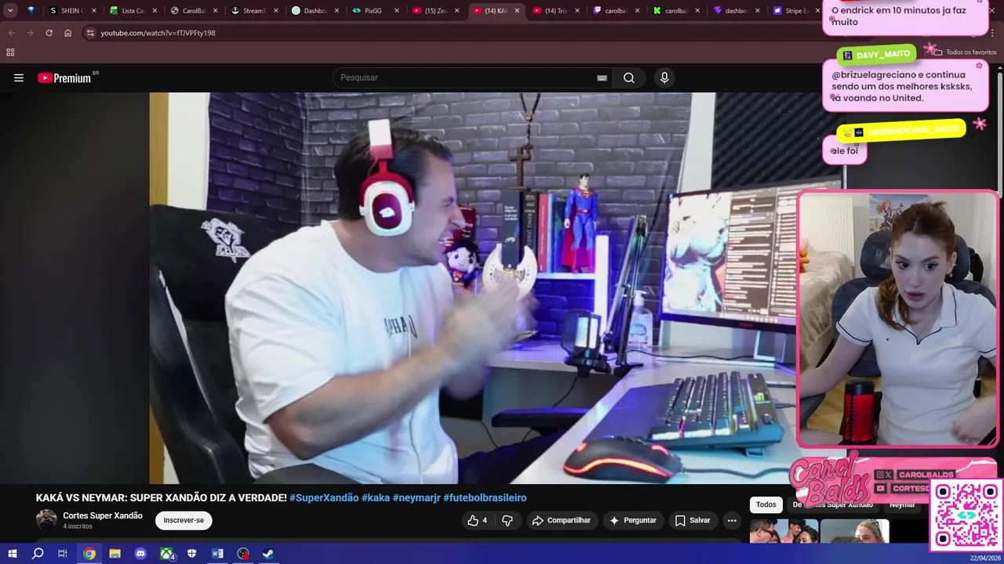Open the #SuperXandão hashtag link

[x=324, y=497]
